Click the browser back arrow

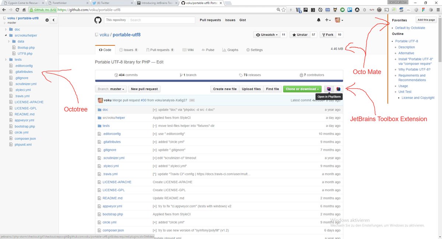(x=4, y=10)
